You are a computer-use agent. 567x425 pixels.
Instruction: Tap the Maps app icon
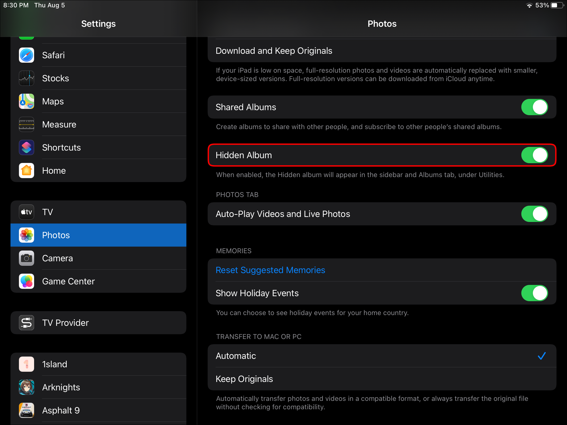(x=27, y=101)
